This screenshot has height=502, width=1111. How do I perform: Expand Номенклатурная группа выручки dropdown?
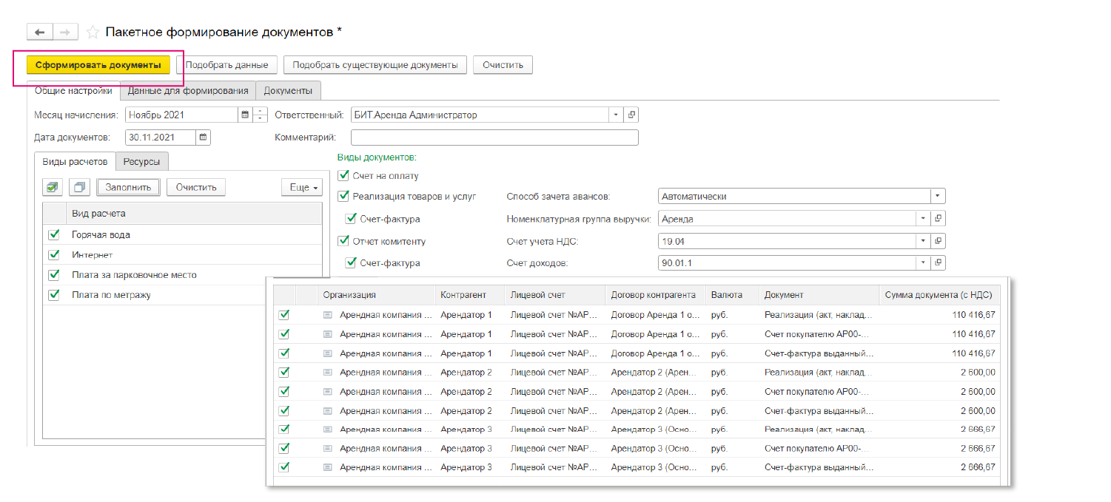pyautogui.click(x=922, y=219)
